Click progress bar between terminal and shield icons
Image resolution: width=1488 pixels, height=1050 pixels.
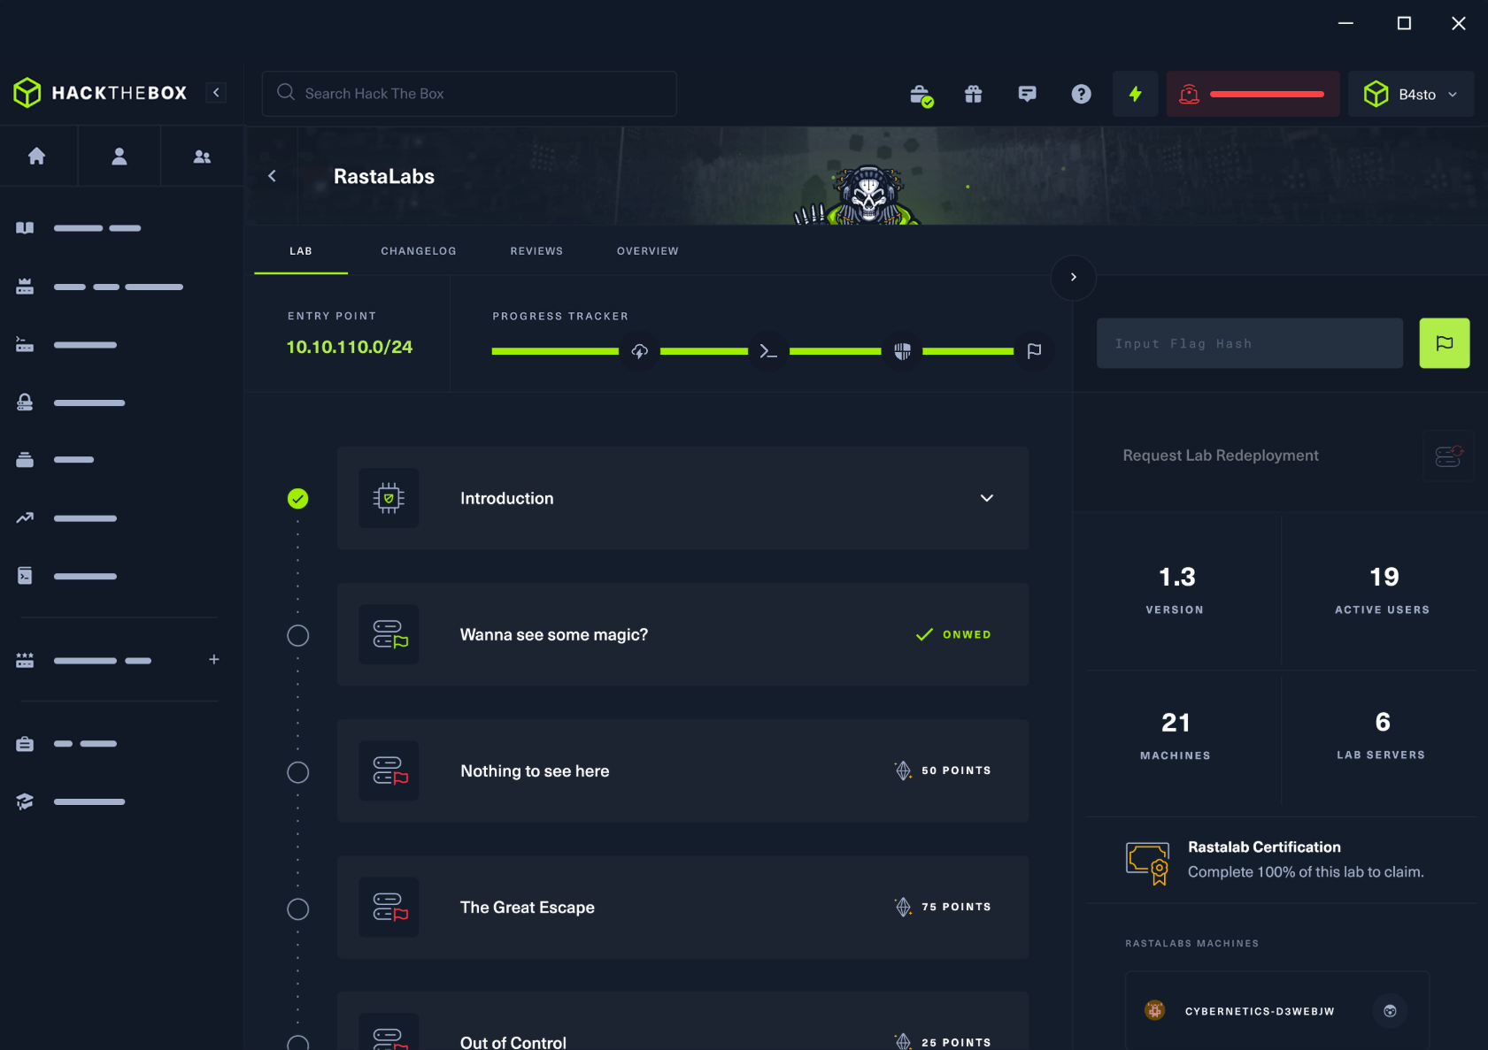tap(835, 351)
